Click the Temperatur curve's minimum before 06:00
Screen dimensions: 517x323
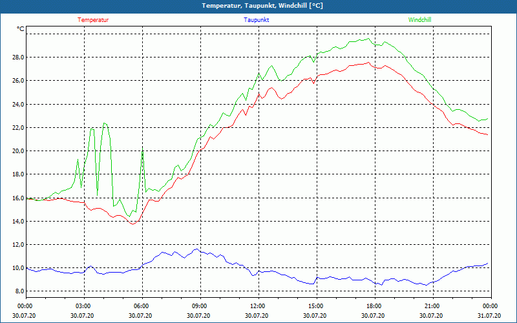click(x=132, y=224)
